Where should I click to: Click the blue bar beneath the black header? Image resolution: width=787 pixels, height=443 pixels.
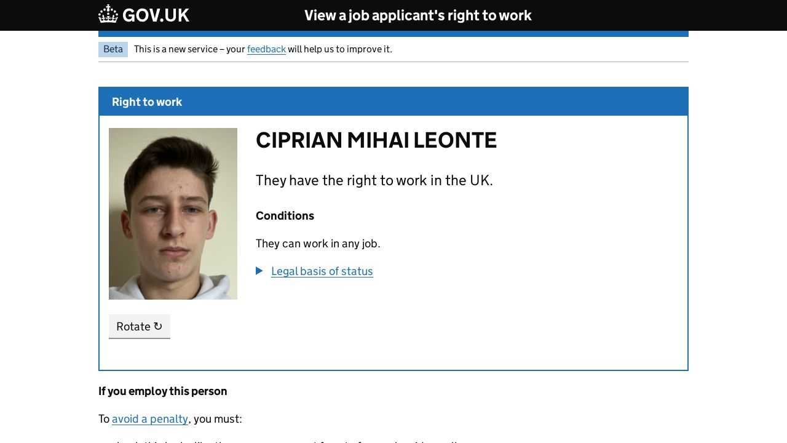coord(393,34)
